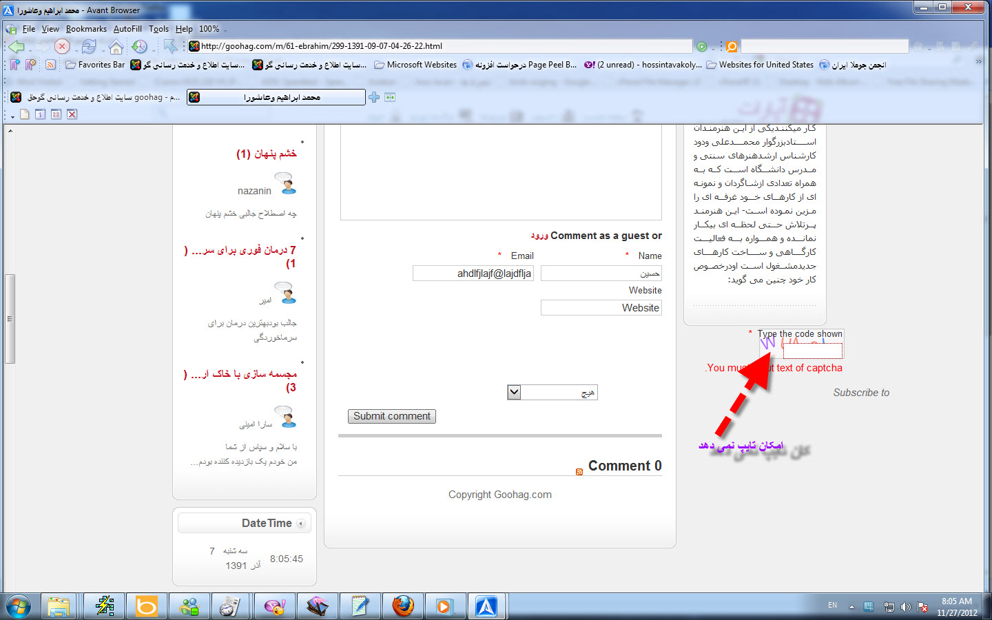The width and height of the screenshot is (992, 620).
Task: Click nazanin's avatar icon
Action: 285,183
